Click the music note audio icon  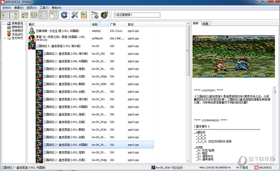[104, 15]
